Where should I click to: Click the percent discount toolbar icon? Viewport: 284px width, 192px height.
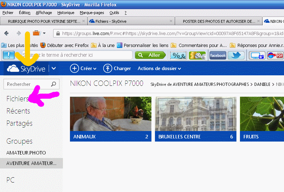(x=178, y=55)
